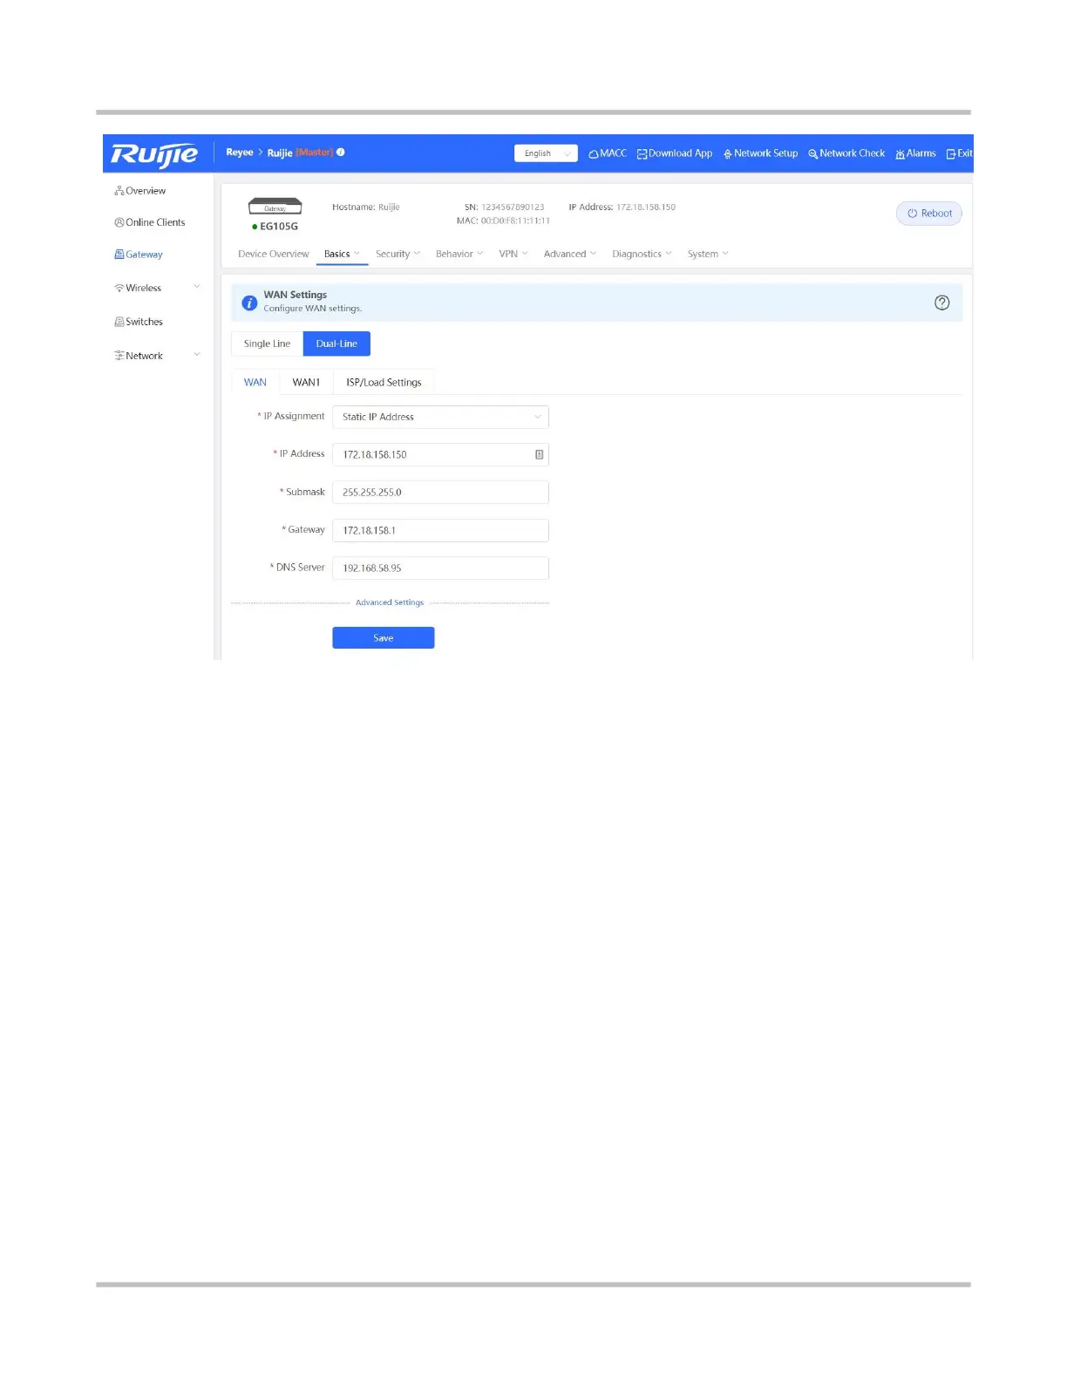Switch to the WAN tab
1067x1381 pixels.
(x=255, y=382)
